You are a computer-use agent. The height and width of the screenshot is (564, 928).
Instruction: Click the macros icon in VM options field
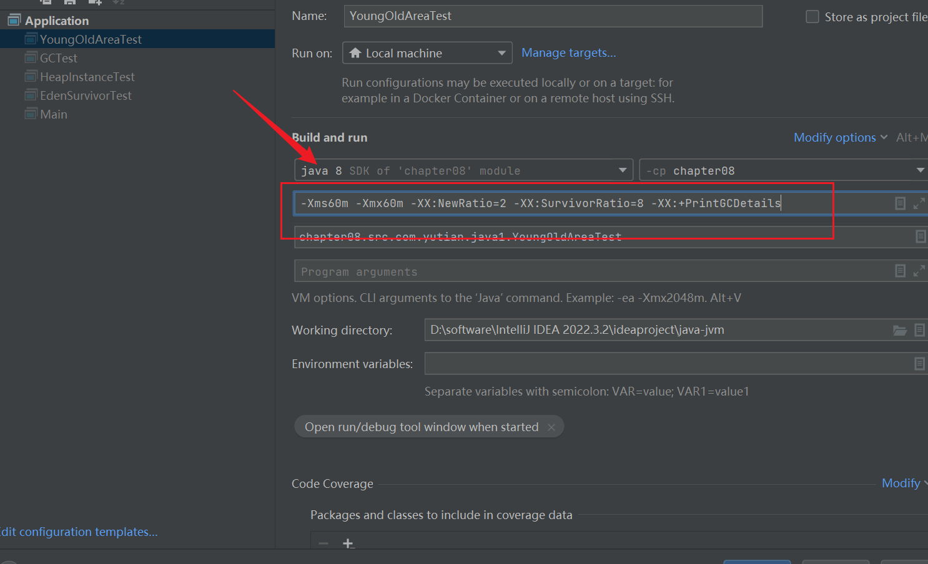click(900, 203)
